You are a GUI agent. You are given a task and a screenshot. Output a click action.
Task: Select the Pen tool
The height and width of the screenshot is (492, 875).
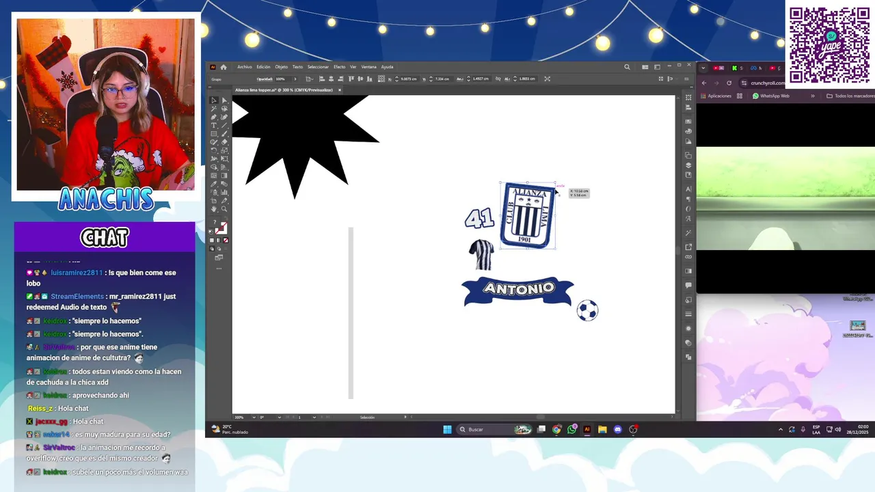(x=214, y=117)
